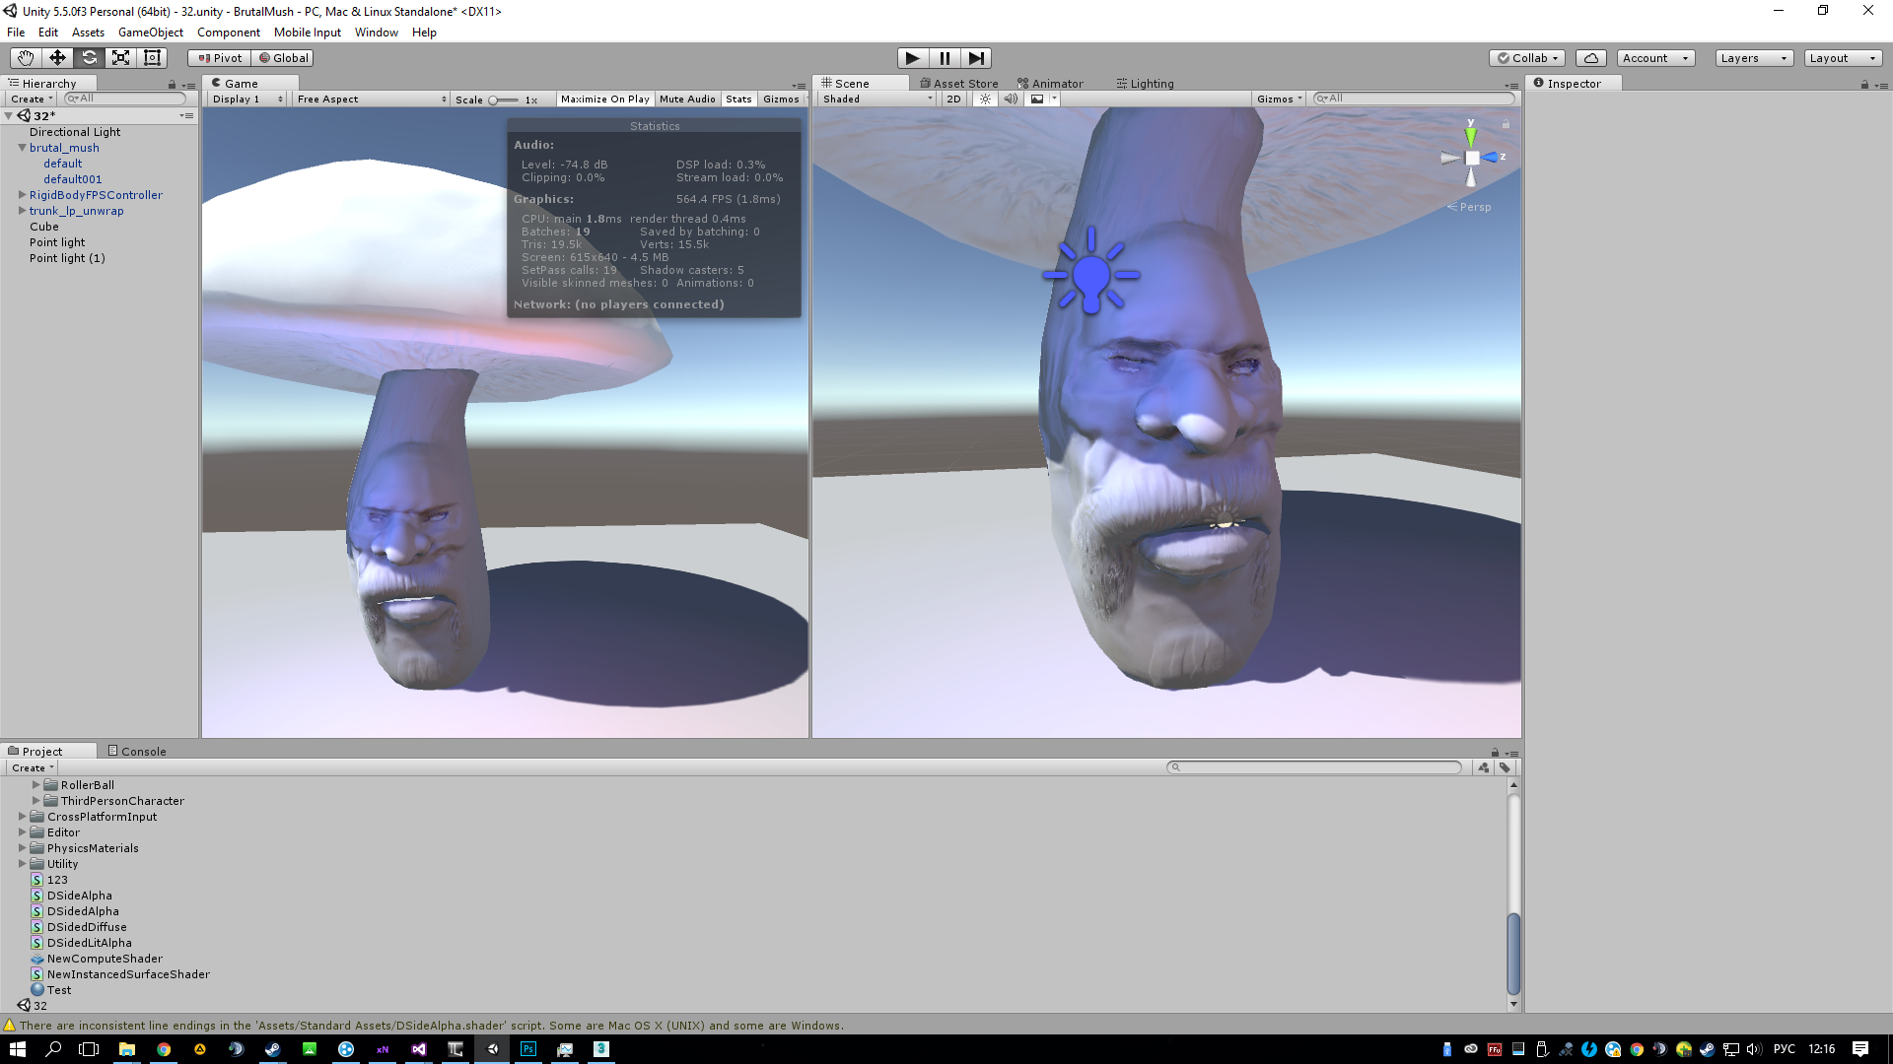Viewport: 1893px width, 1064px height.
Task: Toggle the Stats overlay
Action: [738, 99]
